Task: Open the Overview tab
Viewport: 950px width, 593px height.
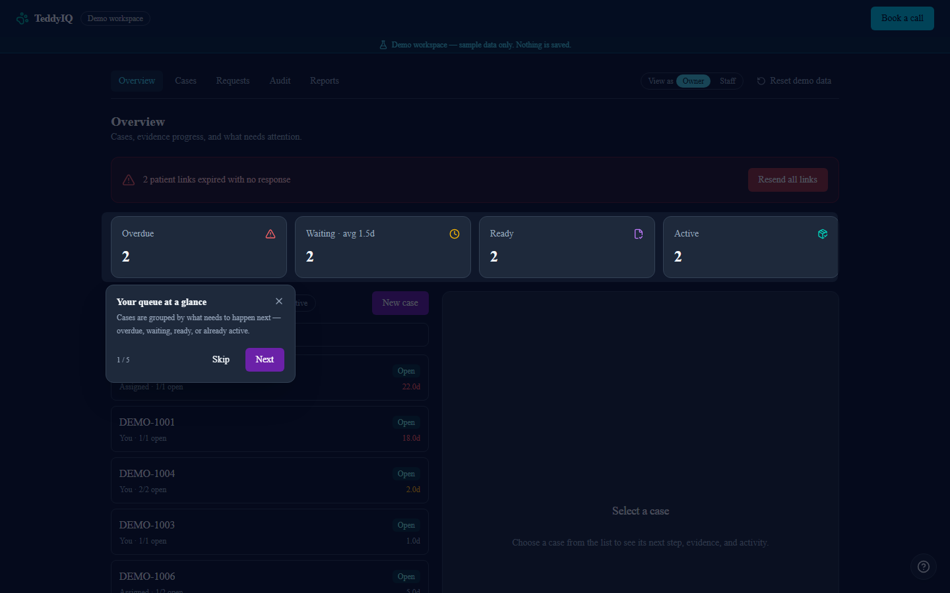Action: pyautogui.click(x=137, y=81)
